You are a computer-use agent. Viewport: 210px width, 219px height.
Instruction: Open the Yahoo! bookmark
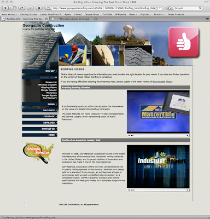pos(78,14)
